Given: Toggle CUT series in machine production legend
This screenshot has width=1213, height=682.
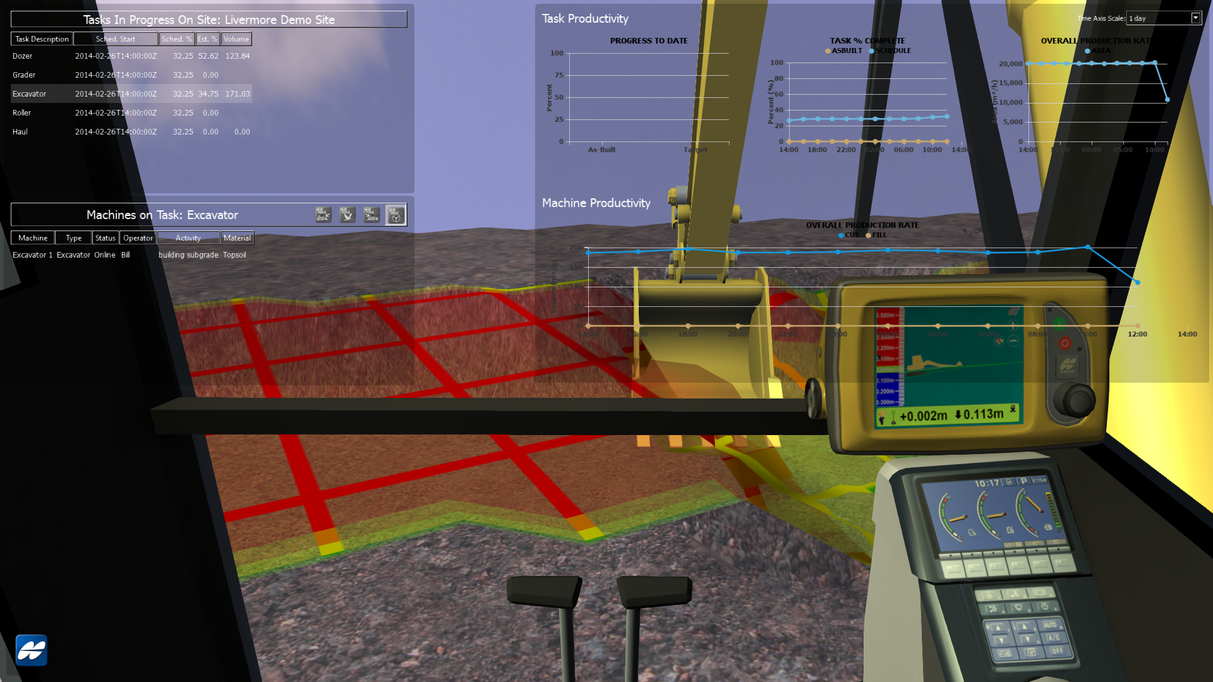Looking at the screenshot, I should (848, 235).
